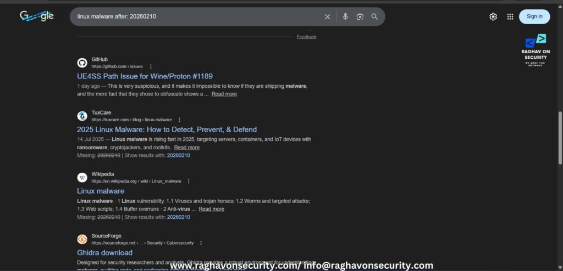The height and width of the screenshot is (271, 563).
Task: Click Read more on GitHub result
Action: [x=224, y=94]
